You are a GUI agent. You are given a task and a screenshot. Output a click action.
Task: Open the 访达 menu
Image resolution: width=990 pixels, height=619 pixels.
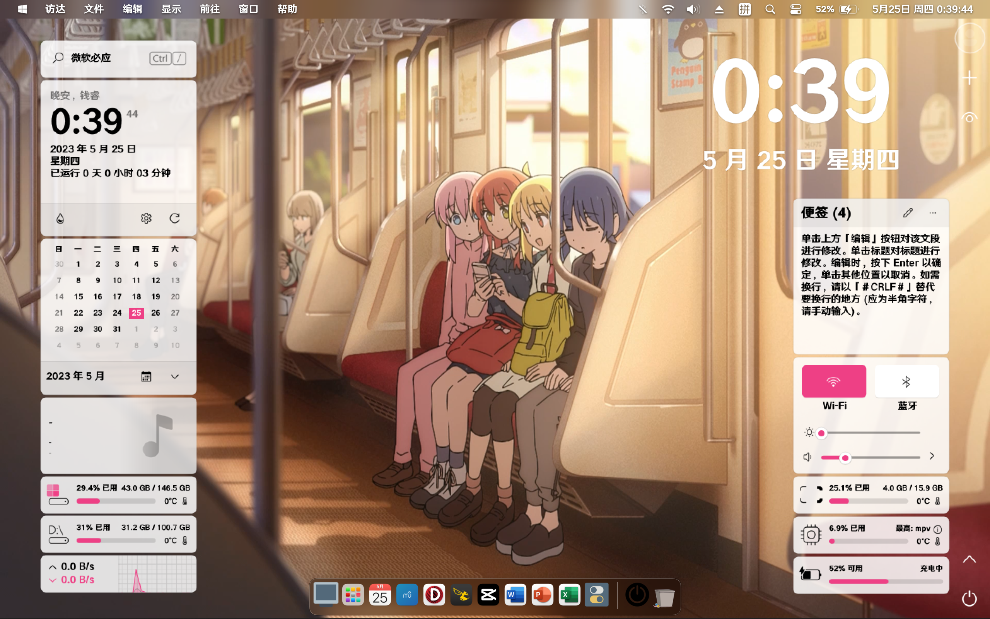55,9
